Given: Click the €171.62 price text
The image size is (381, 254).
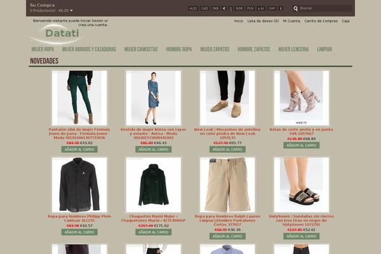Looking at the screenshot, I should (x=161, y=225).
